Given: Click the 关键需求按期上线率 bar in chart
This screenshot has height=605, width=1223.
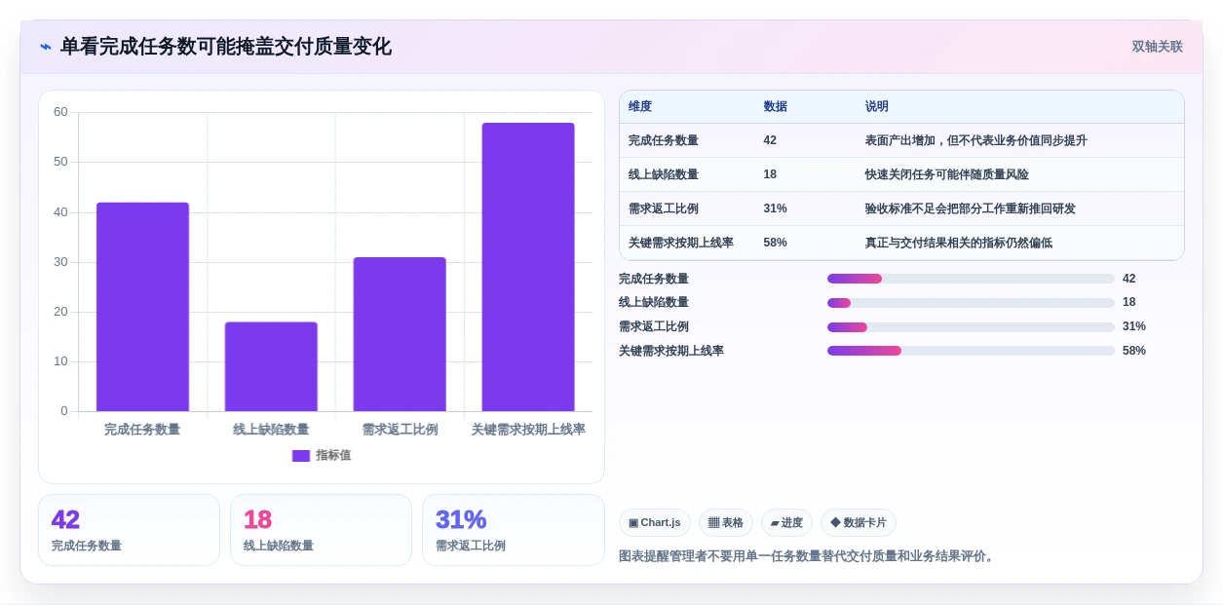Looking at the screenshot, I should tap(528, 267).
